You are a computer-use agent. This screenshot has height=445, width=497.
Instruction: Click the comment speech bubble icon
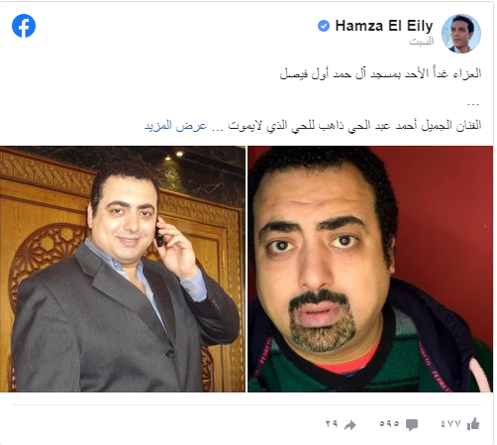coord(412,424)
